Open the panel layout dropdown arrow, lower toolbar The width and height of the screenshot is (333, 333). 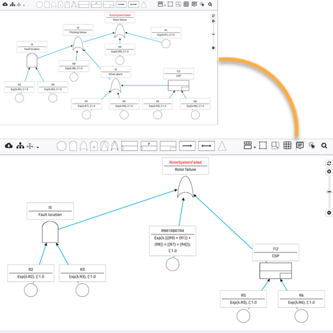[x=255, y=147]
